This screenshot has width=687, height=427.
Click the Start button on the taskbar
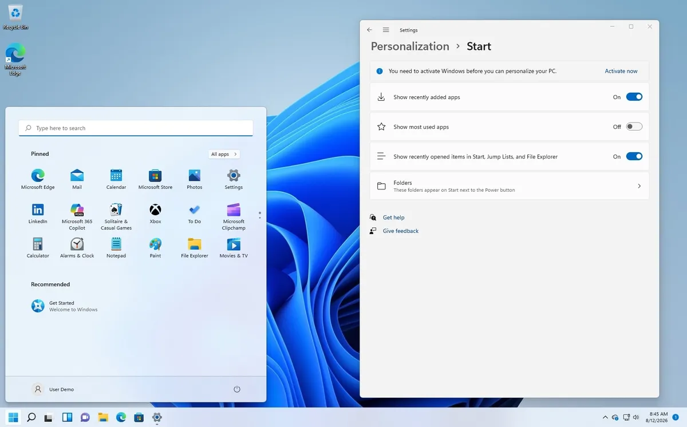(x=13, y=417)
